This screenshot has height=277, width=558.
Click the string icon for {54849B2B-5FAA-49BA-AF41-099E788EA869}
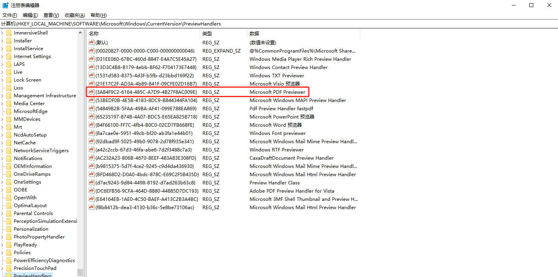click(91, 108)
